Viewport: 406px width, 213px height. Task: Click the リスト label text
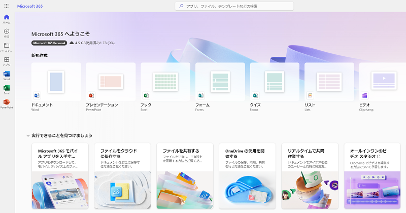(x=310, y=105)
